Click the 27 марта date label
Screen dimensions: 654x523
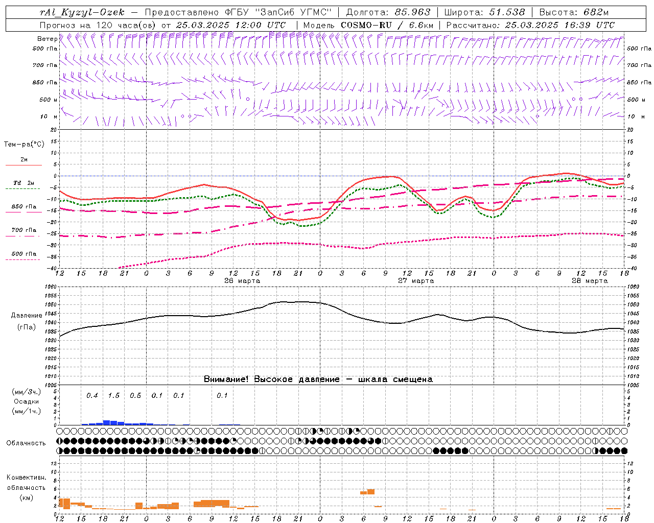416,281
